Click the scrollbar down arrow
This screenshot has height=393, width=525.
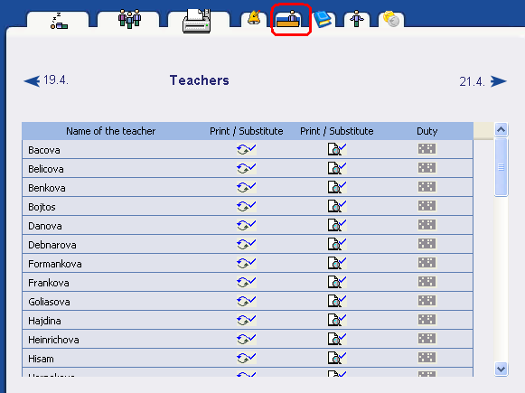pyautogui.click(x=501, y=370)
